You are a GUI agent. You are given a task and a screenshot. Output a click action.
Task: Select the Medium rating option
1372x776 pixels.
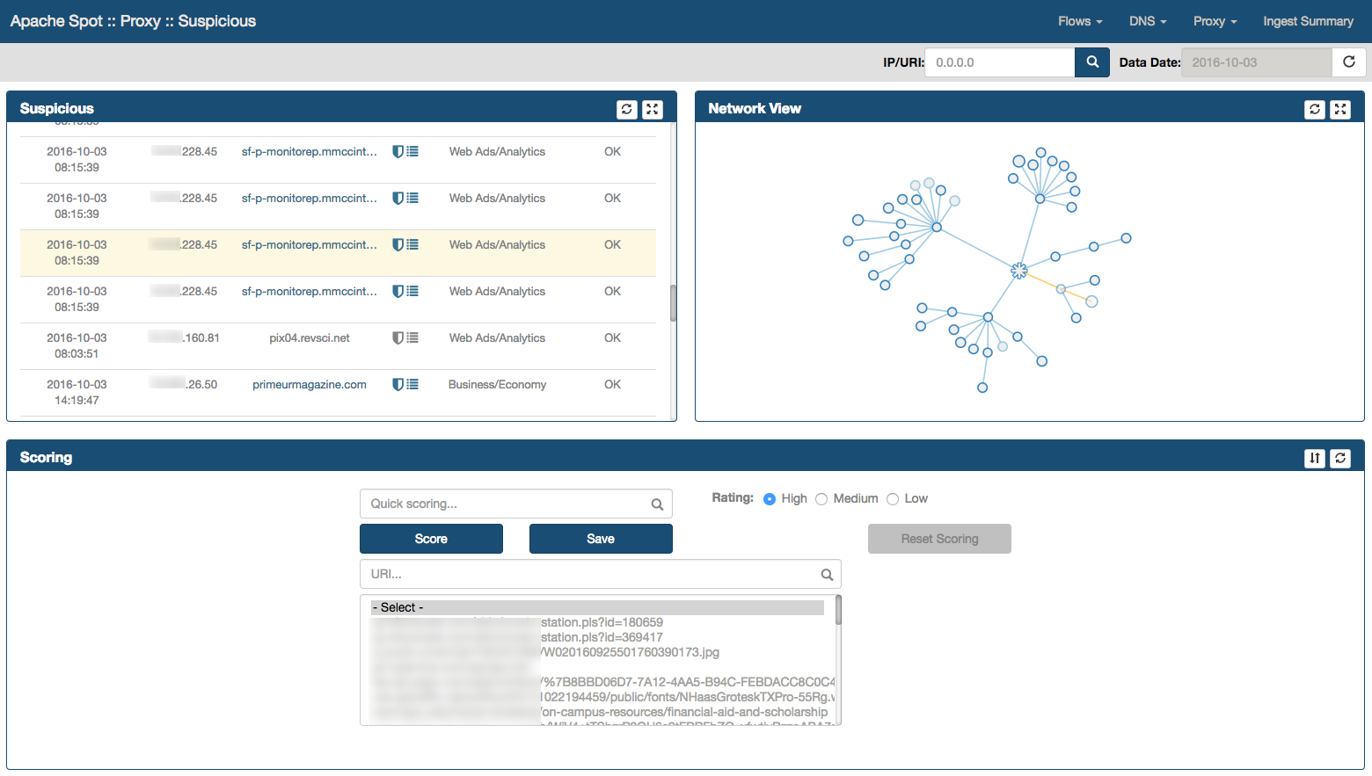click(x=821, y=499)
